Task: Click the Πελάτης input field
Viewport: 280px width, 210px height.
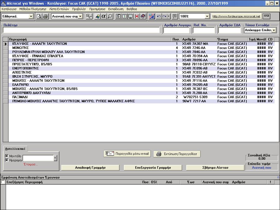Action: (81, 30)
